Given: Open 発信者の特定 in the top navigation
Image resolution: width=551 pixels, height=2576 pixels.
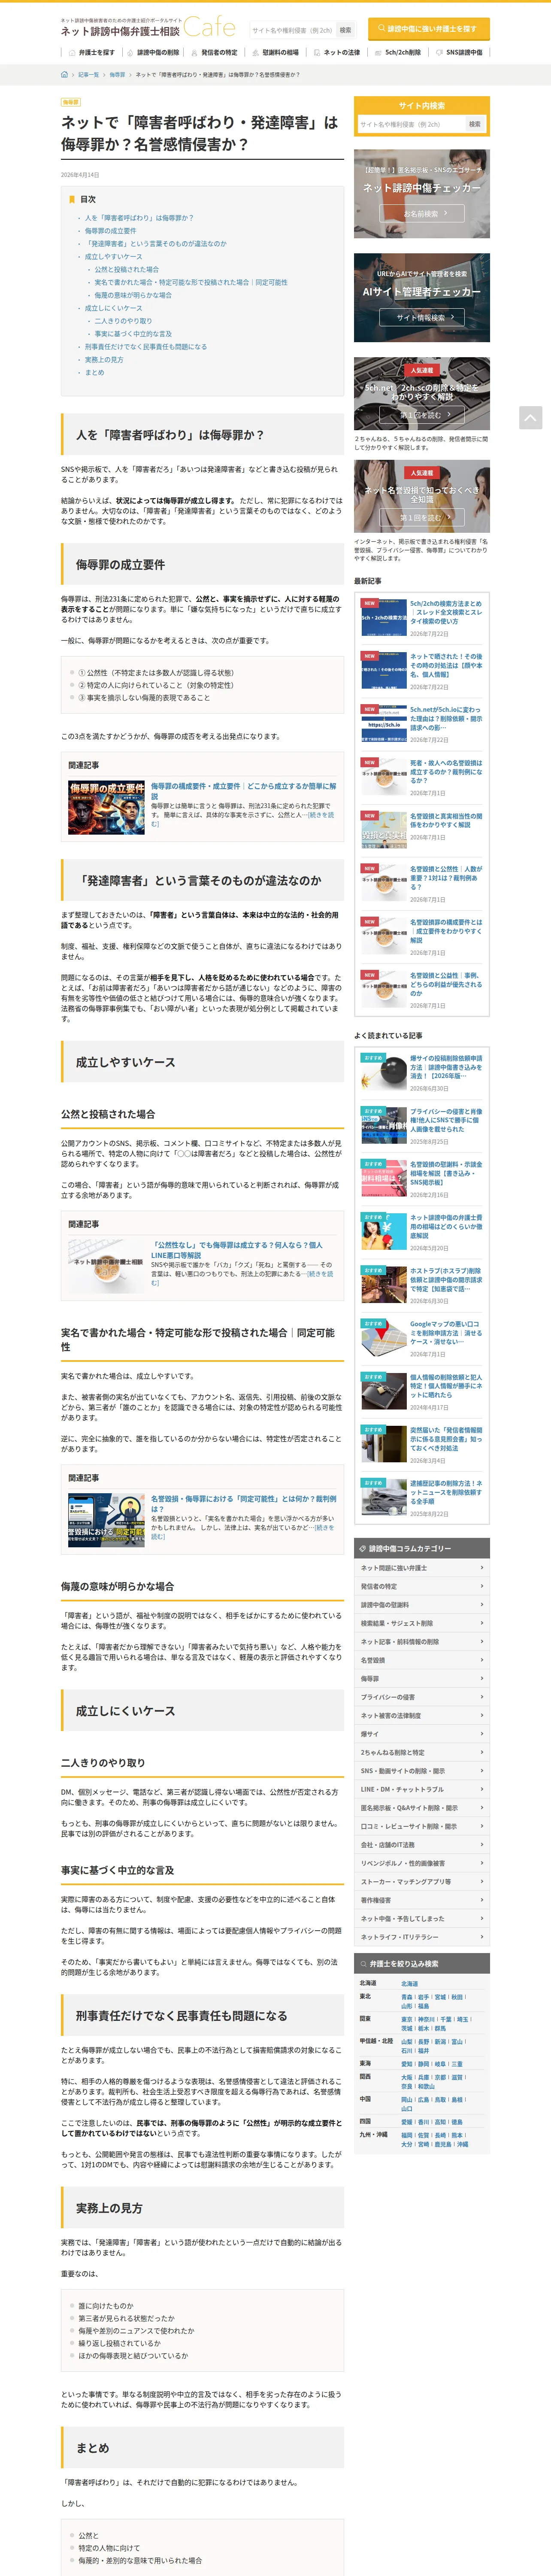Looking at the screenshot, I should (215, 52).
